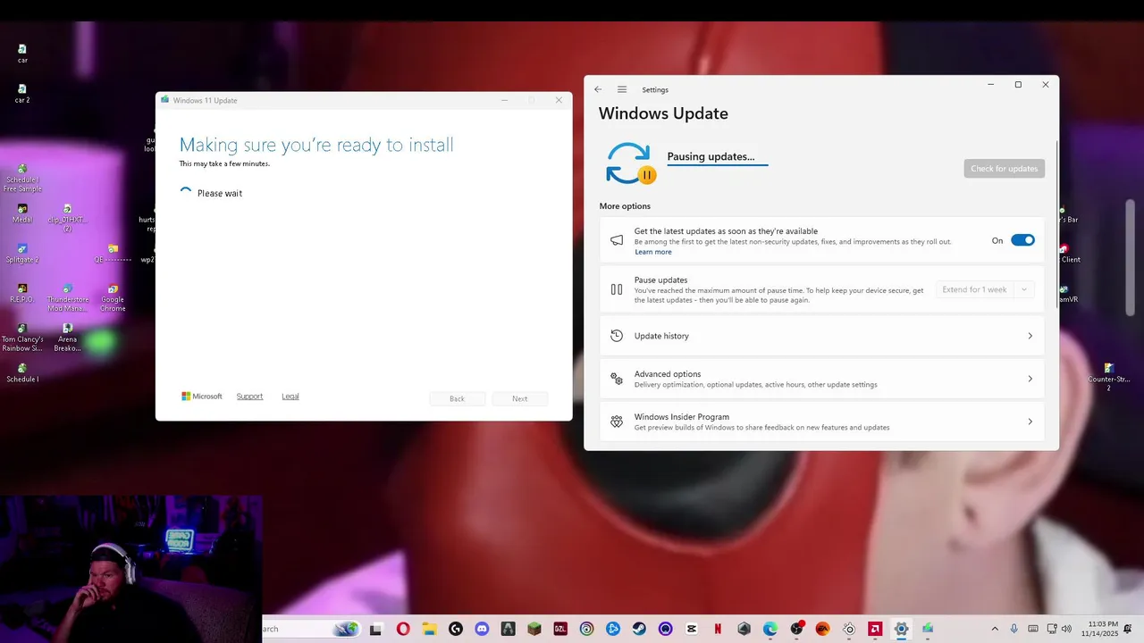Click the 'More options' label
Screen dimensions: 1144x643
(625, 206)
